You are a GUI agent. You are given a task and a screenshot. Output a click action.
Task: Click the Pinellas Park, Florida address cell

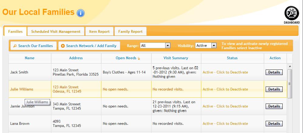tap(76, 72)
